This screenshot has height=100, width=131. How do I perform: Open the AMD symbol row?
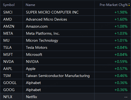(x=65, y=19)
